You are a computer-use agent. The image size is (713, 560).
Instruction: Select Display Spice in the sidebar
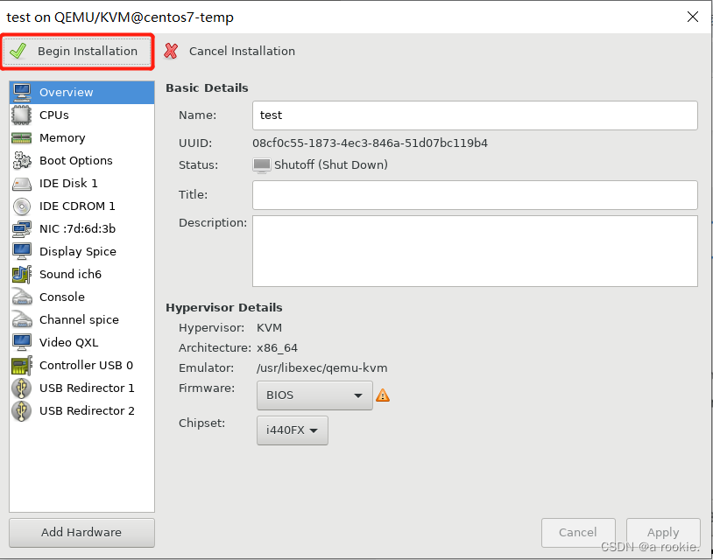(x=77, y=252)
